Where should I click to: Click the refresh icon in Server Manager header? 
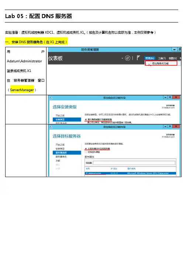tap(128, 58)
